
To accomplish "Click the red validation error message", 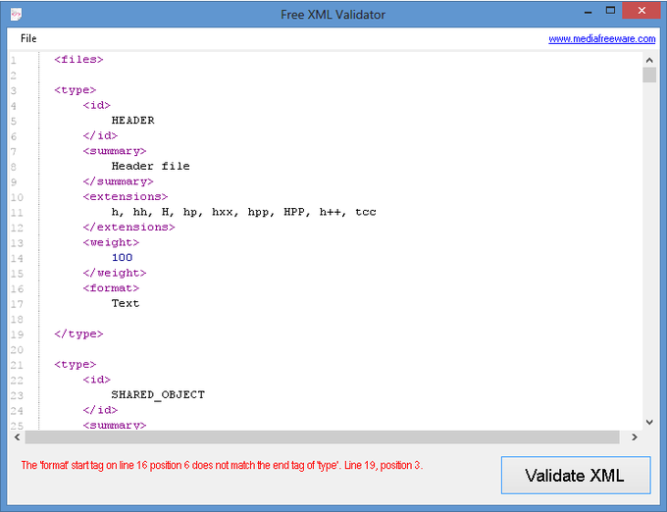I will point(222,465).
